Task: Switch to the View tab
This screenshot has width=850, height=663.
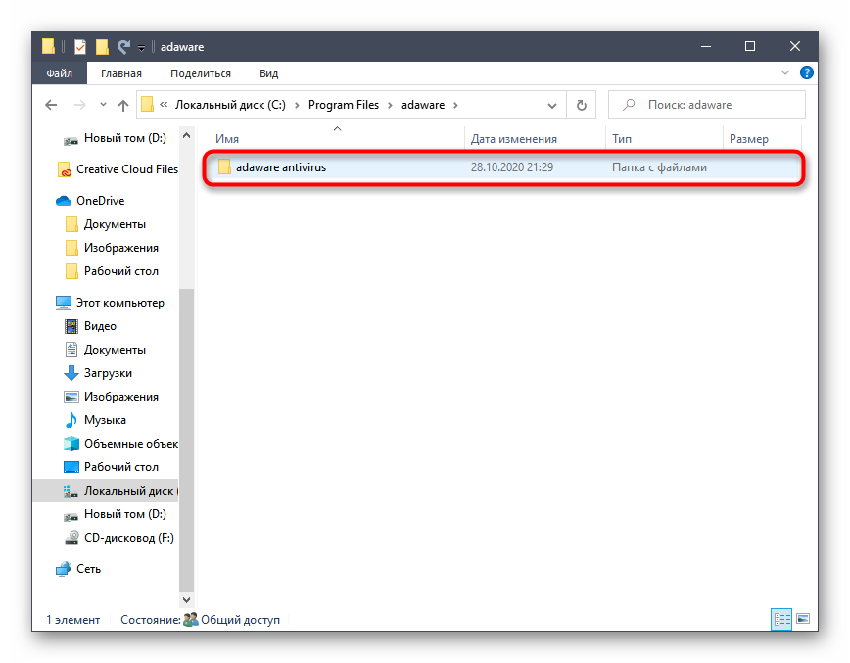Action: click(x=268, y=73)
